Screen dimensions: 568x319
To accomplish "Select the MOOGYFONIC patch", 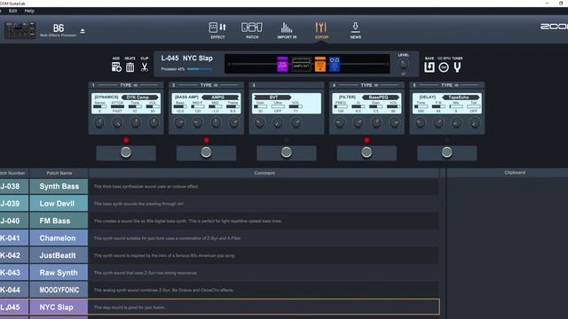I will 59,290.
